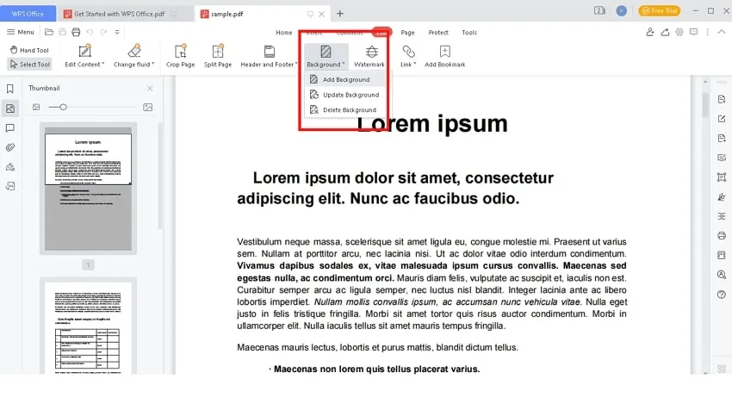
Task: Open the comments panel in left sidebar
Action: (x=9, y=128)
